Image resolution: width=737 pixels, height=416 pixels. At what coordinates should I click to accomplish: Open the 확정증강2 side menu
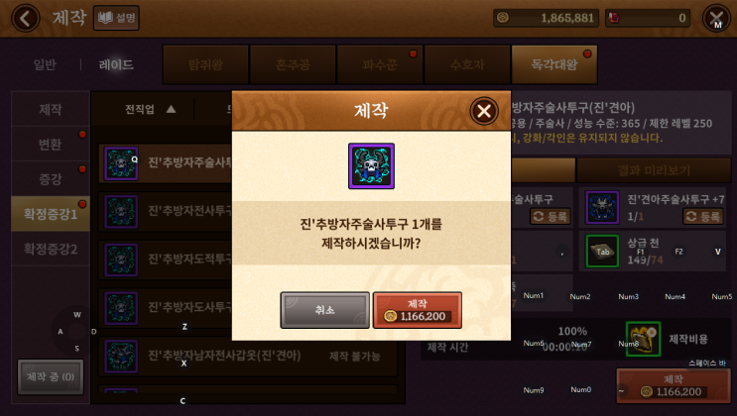point(51,249)
